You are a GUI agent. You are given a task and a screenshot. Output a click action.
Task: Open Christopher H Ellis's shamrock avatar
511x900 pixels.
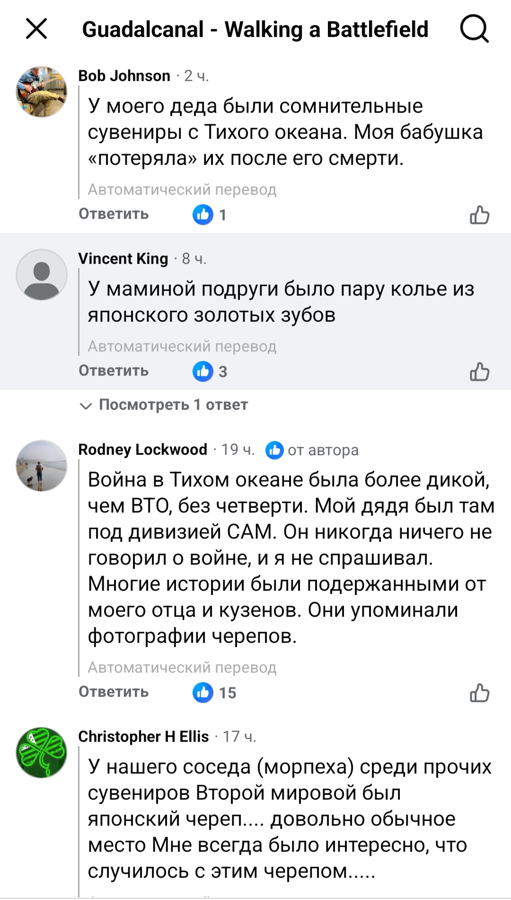(42, 753)
